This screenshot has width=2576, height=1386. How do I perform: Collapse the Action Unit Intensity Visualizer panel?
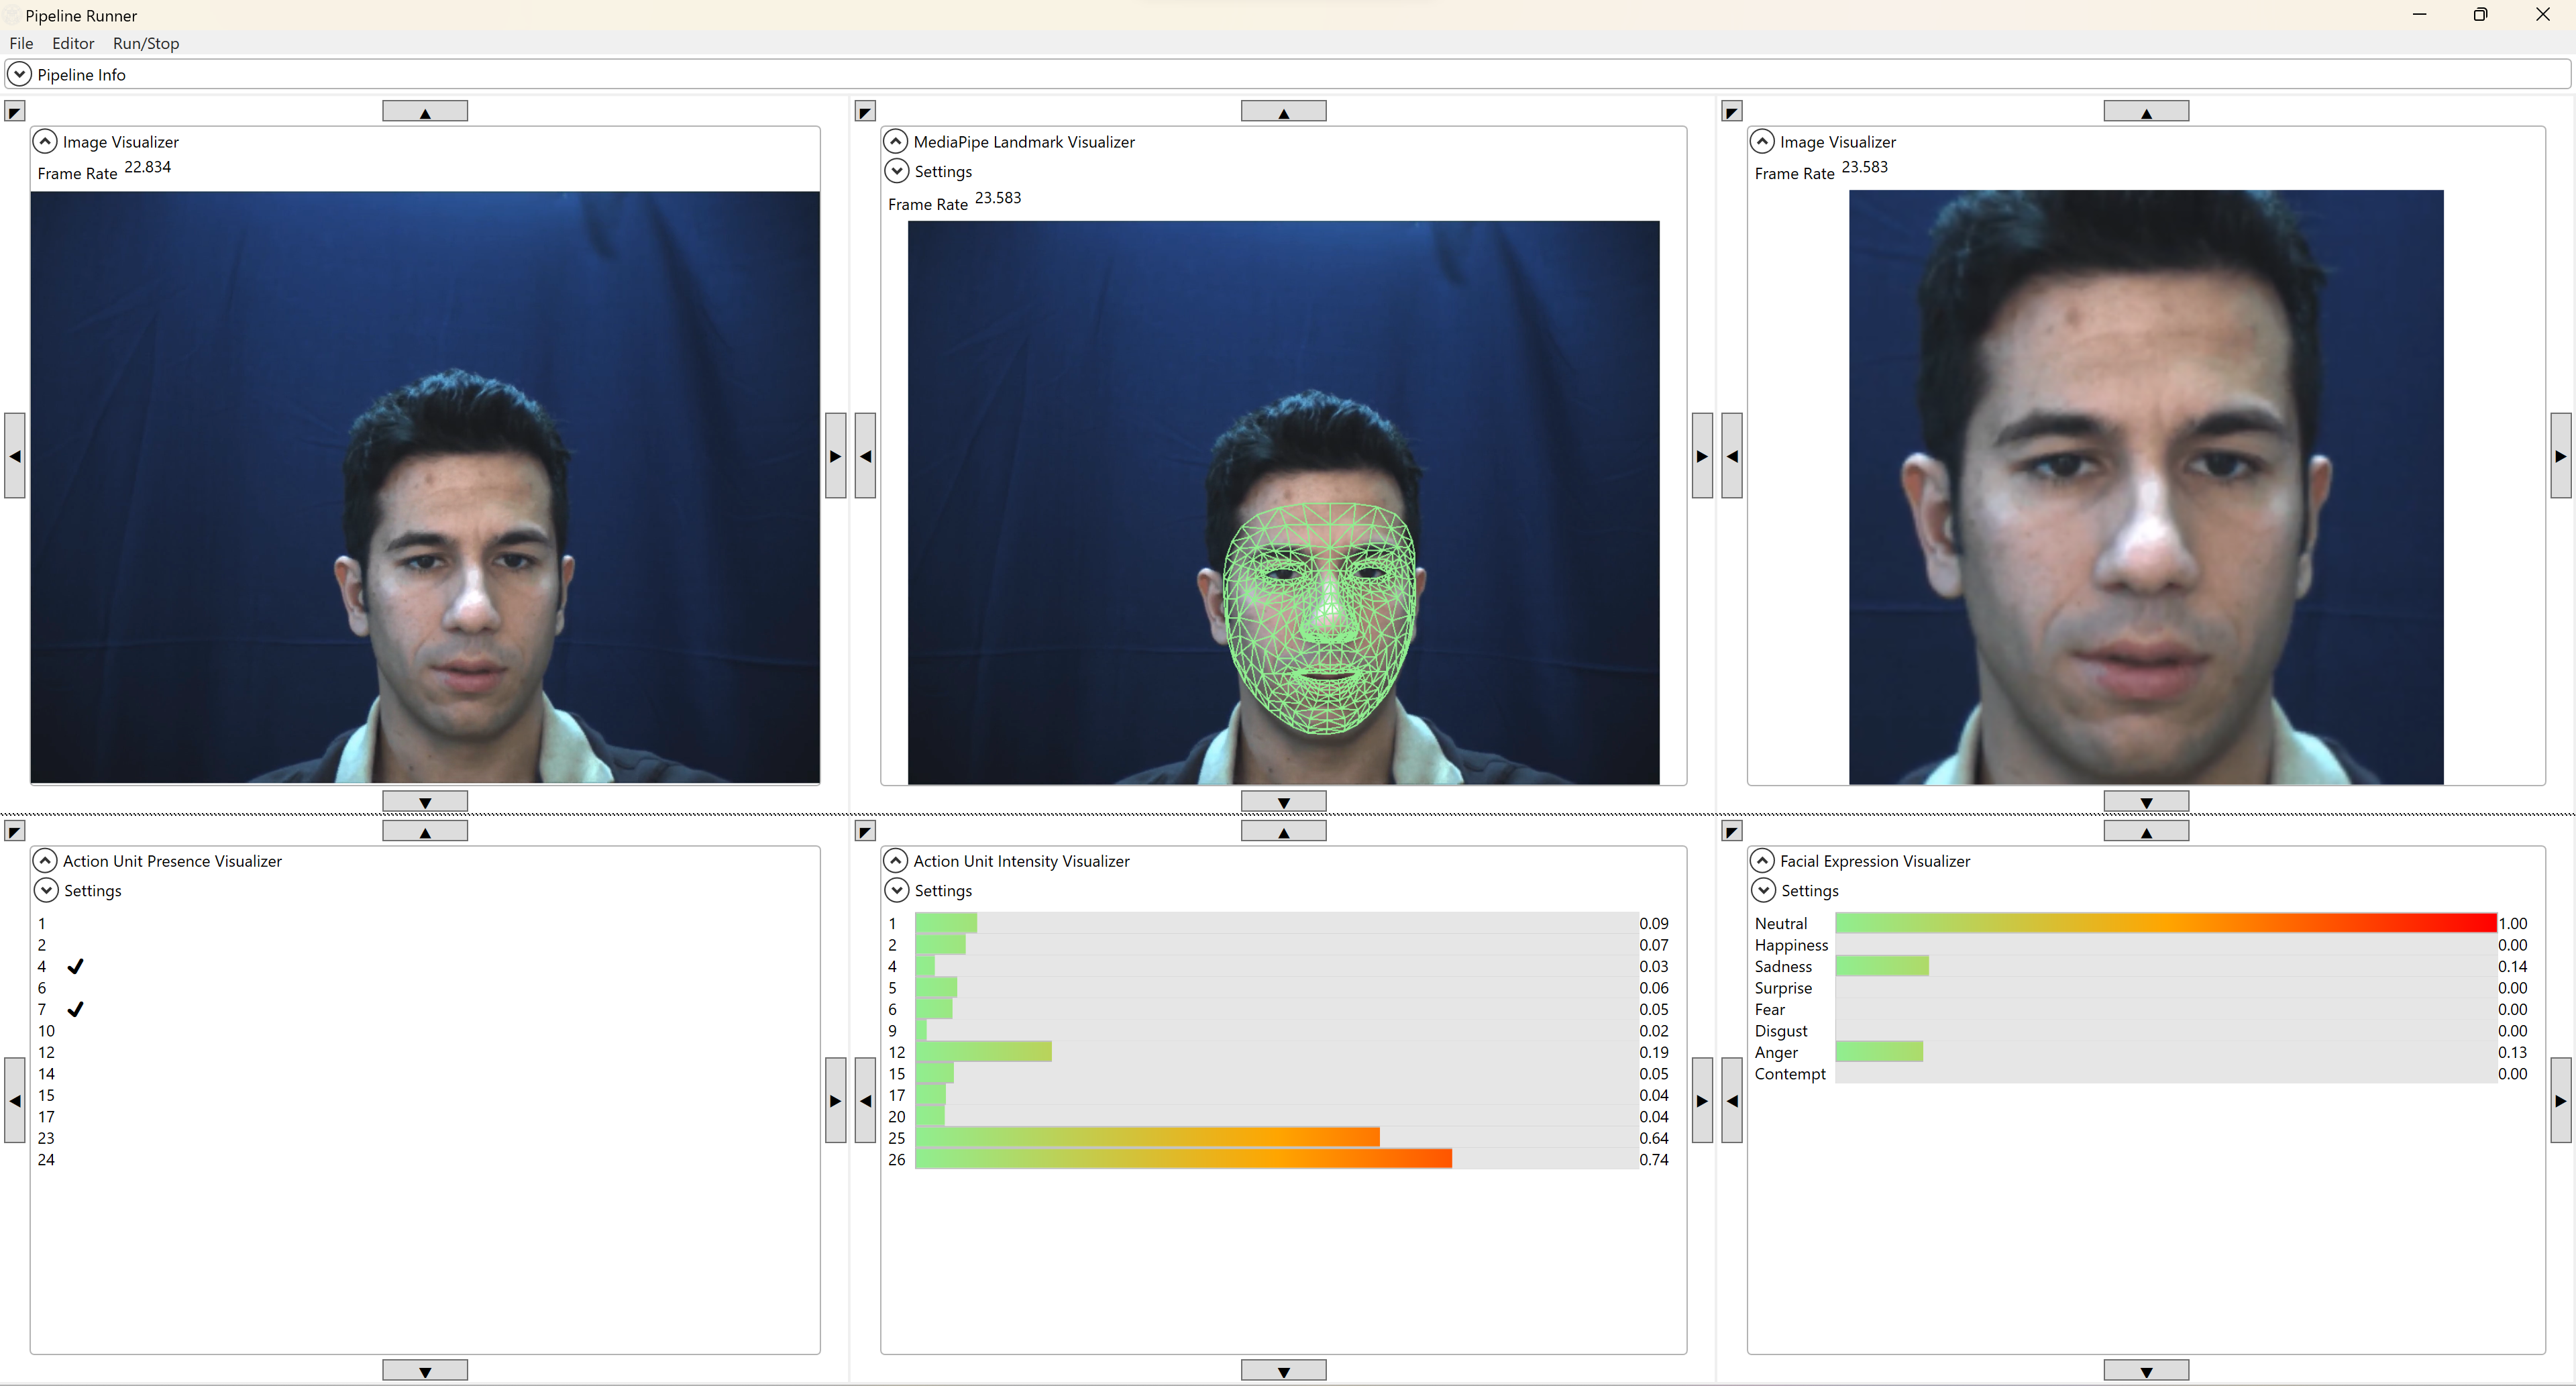[x=896, y=860]
